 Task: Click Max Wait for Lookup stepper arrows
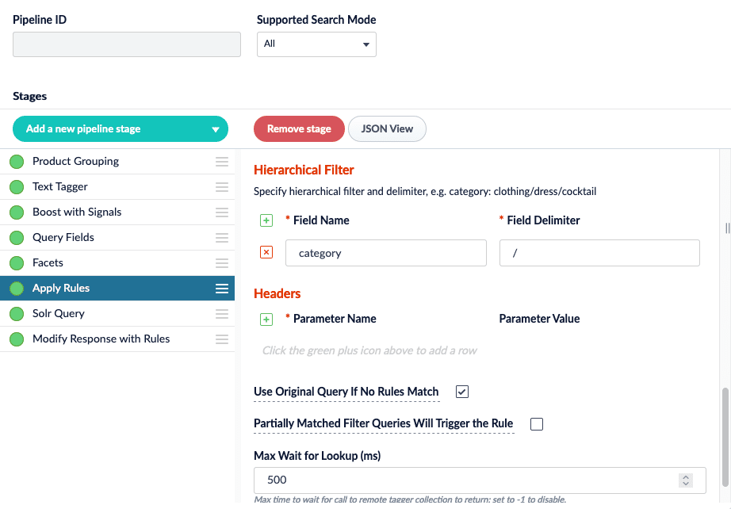(x=686, y=480)
